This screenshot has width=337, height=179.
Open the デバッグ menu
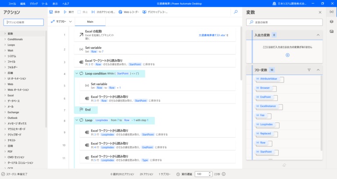[34, 4]
